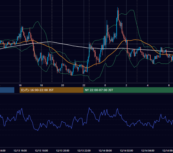Click the NY 22:00-07:00 JST session bar
Image resolution: width=173 pixels, height=153 pixels.
(x=128, y=90)
